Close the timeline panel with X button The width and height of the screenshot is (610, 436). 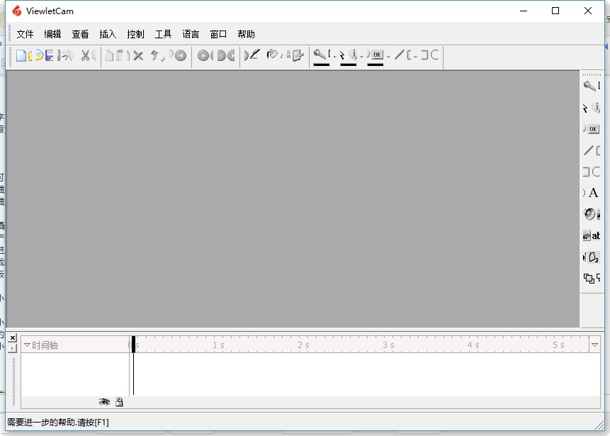13,338
